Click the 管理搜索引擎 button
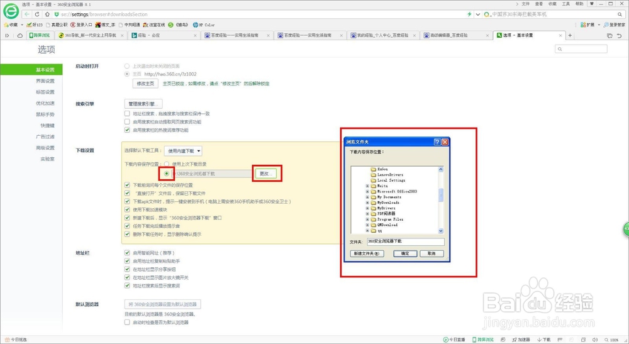Viewport: 629px width, 344px height. coord(143,104)
